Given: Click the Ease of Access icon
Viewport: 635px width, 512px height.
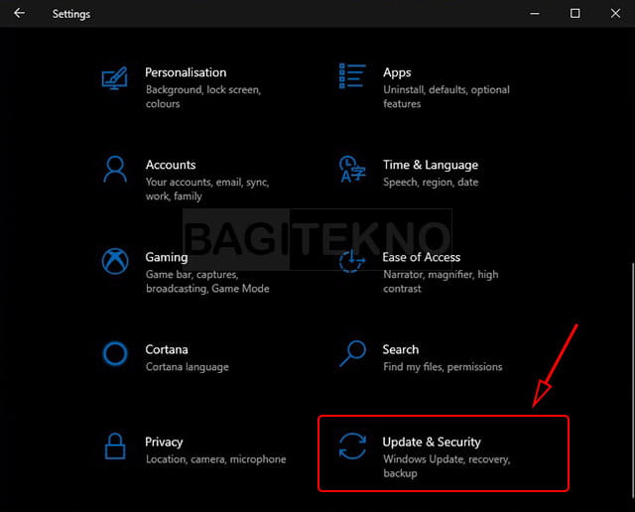Looking at the screenshot, I should point(352,261).
